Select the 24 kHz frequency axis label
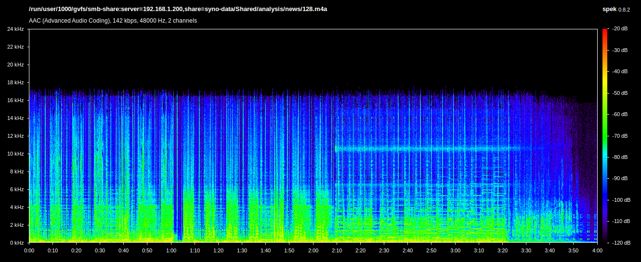Image resolution: width=641 pixels, height=262 pixels. click(15, 29)
